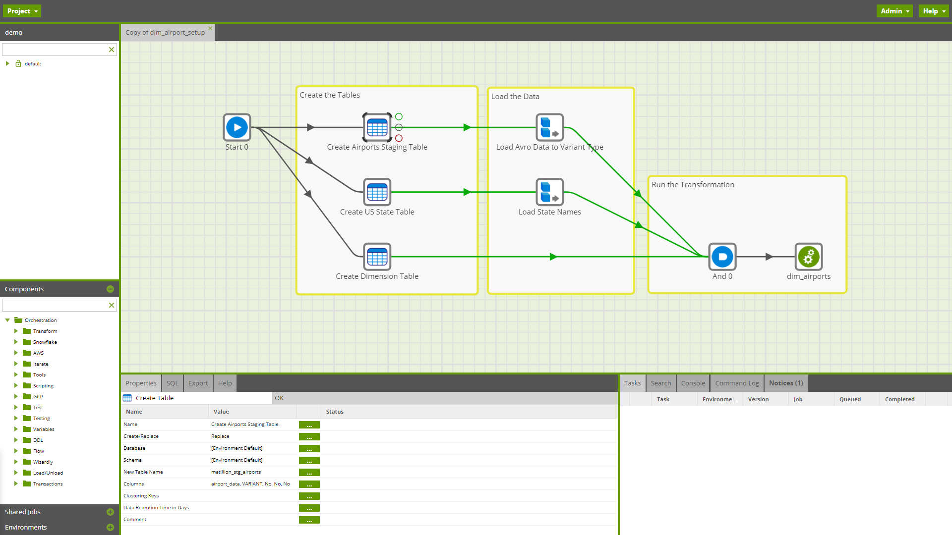Viewport: 952px width, 535px height.
Task: Select the Create Dimension Table component icon
Action: [377, 257]
